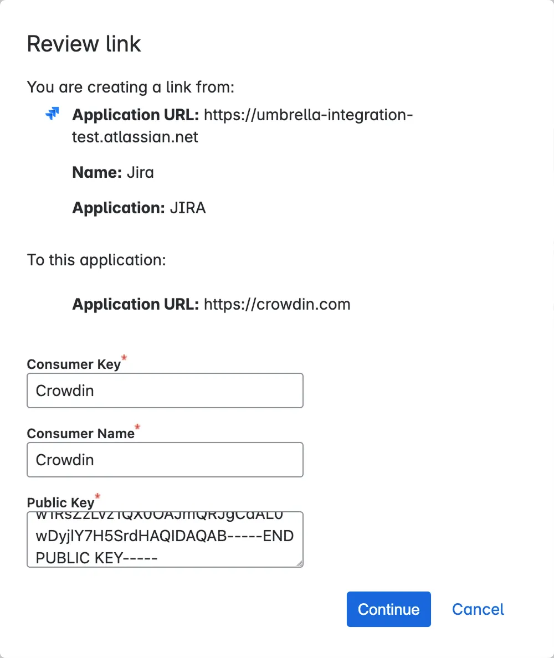554x658 pixels.
Task: Click the Application: JIRA label text
Action: (x=138, y=208)
